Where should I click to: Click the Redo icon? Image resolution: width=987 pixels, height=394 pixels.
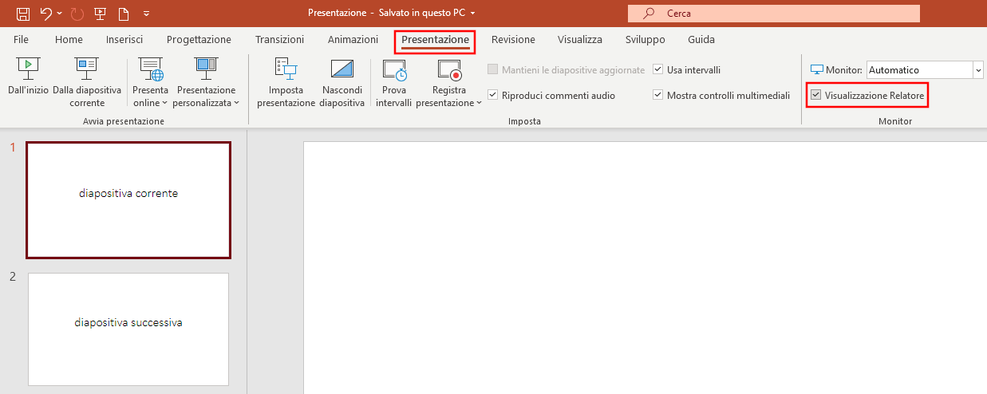[77, 14]
